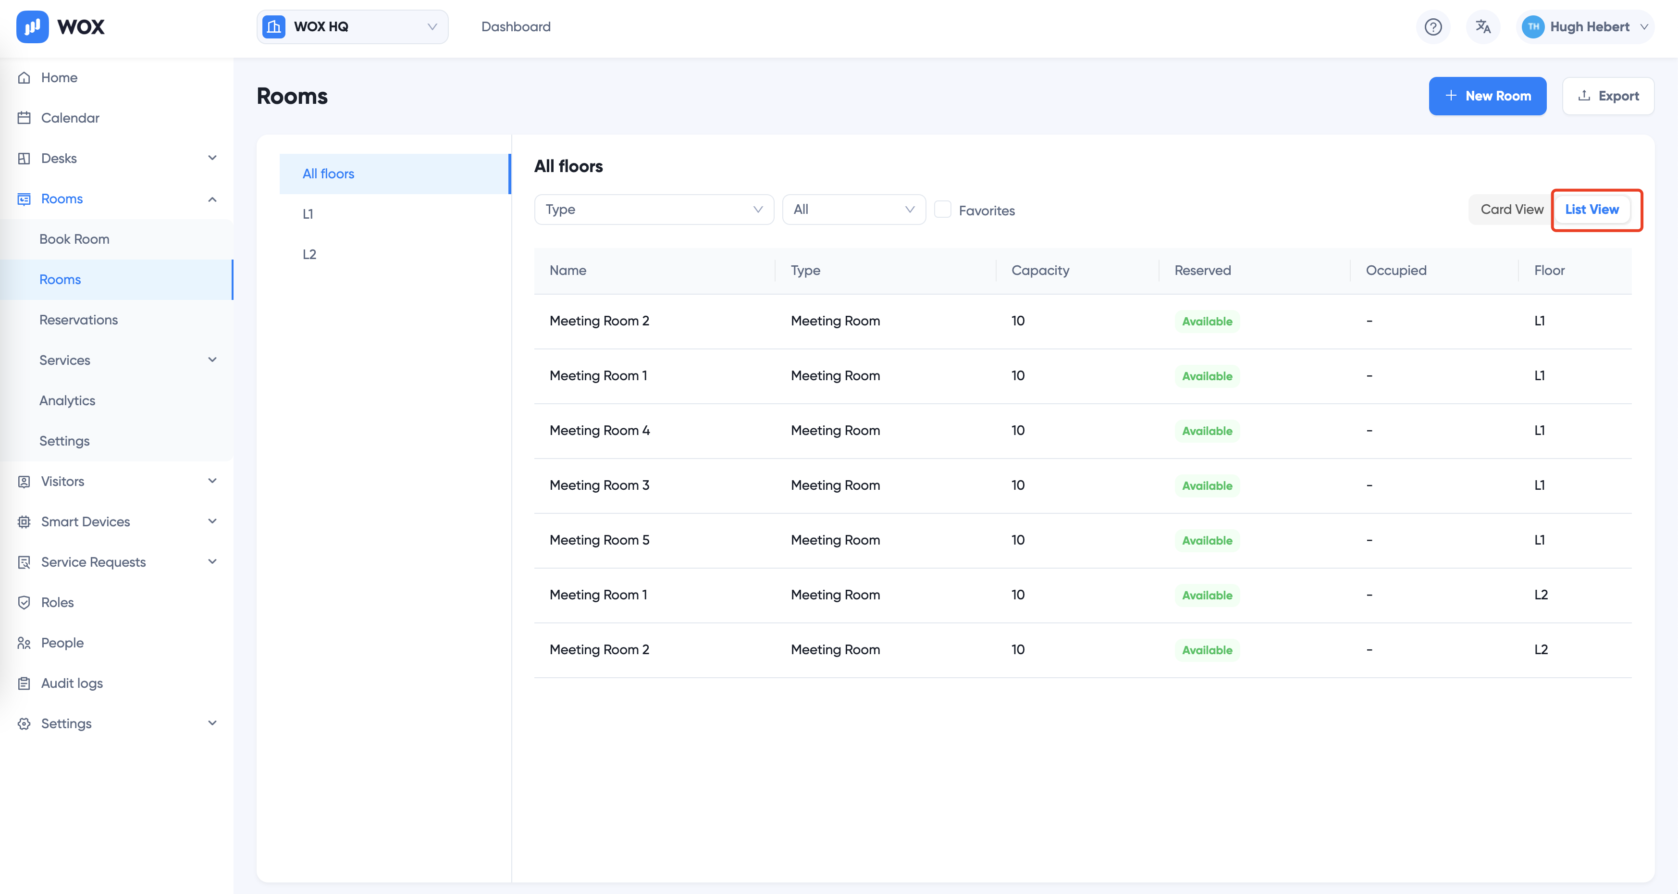The width and height of the screenshot is (1678, 894).
Task: Click the bottom Settings gear icon
Action: pyautogui.click(x=24, y=724)
